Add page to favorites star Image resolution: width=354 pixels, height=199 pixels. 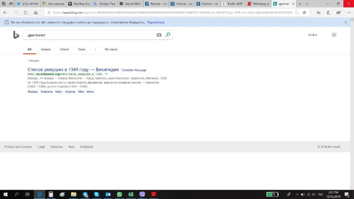pos(304,12)
